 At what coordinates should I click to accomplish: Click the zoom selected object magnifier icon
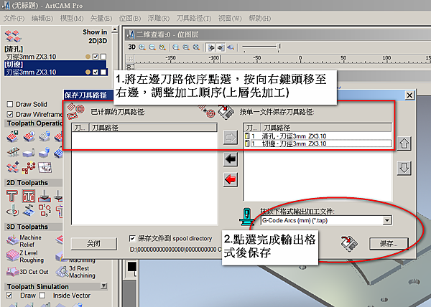pos(186,47)
